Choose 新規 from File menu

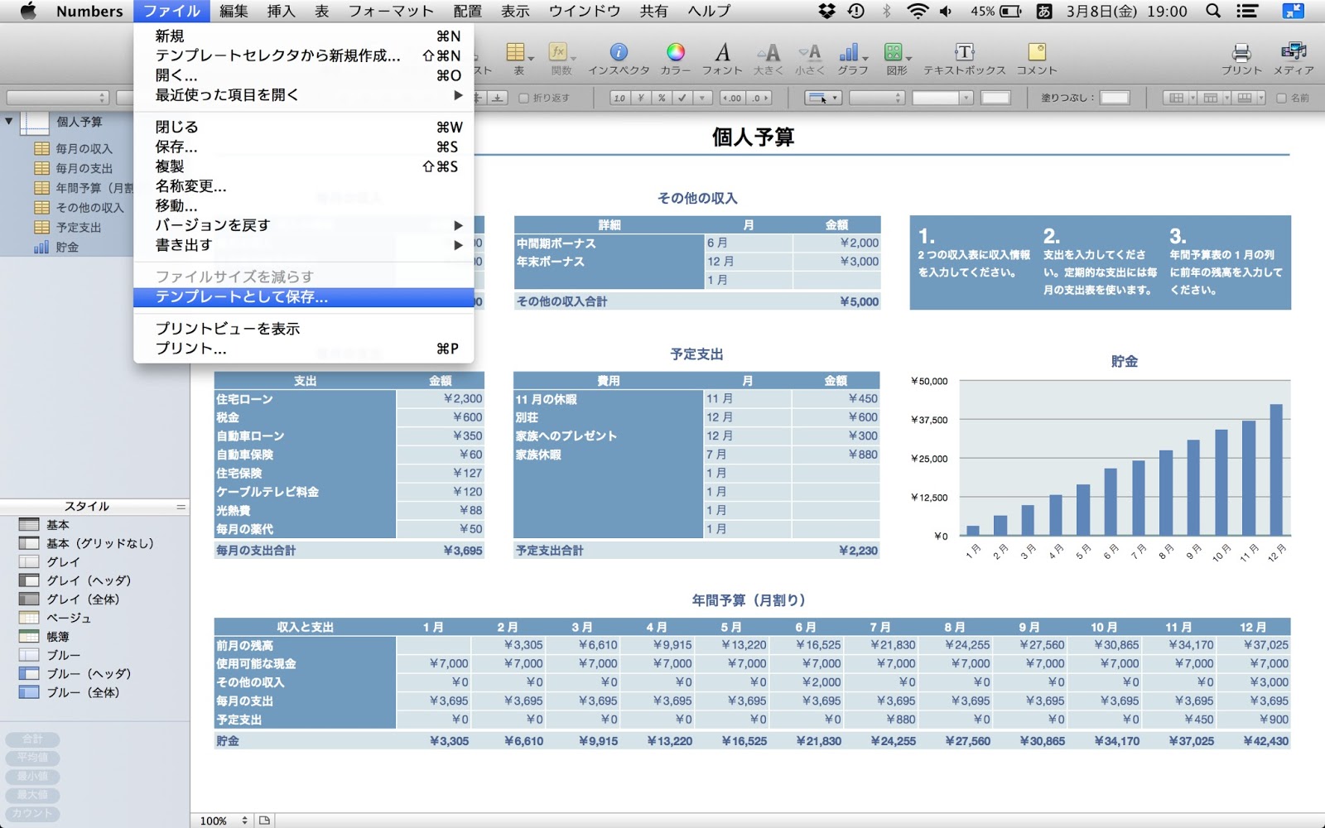[303, 36]
